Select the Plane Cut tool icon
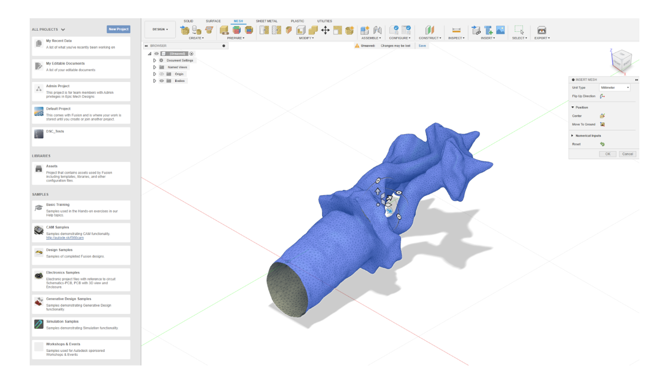 click(289, 30)
